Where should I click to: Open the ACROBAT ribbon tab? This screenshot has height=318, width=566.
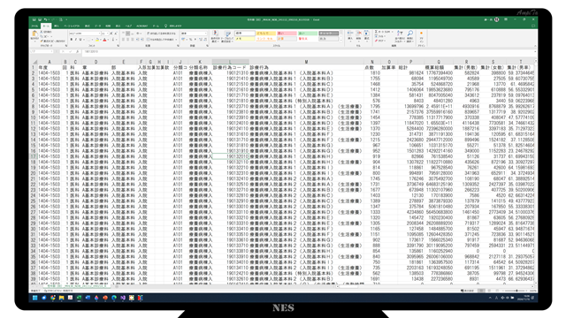click(141, 26)
